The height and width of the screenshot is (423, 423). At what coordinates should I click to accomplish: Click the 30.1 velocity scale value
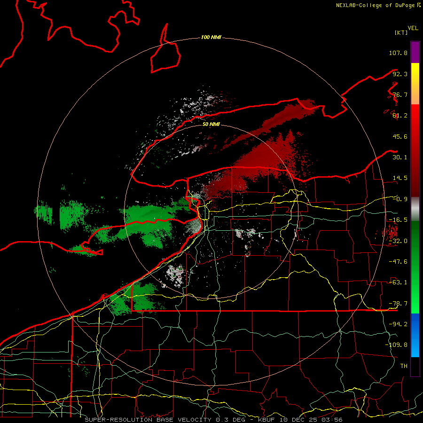[x=400, y=157]
